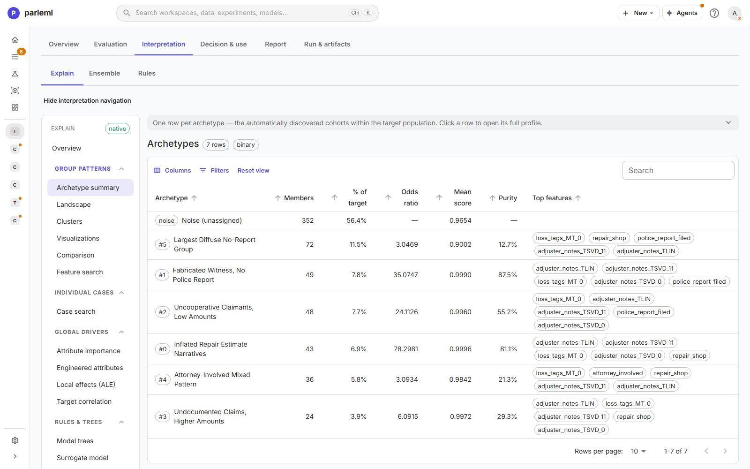The height and width of the screenshot is (469, 750).
Task: Click Reset view
Action: point(253,170)
